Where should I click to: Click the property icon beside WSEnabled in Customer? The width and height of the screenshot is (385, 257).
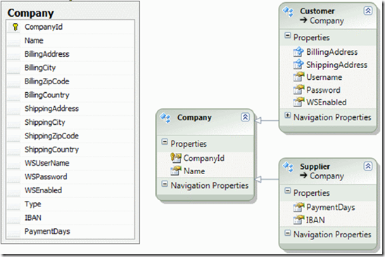pyautogui.click(x=298, y=102)
